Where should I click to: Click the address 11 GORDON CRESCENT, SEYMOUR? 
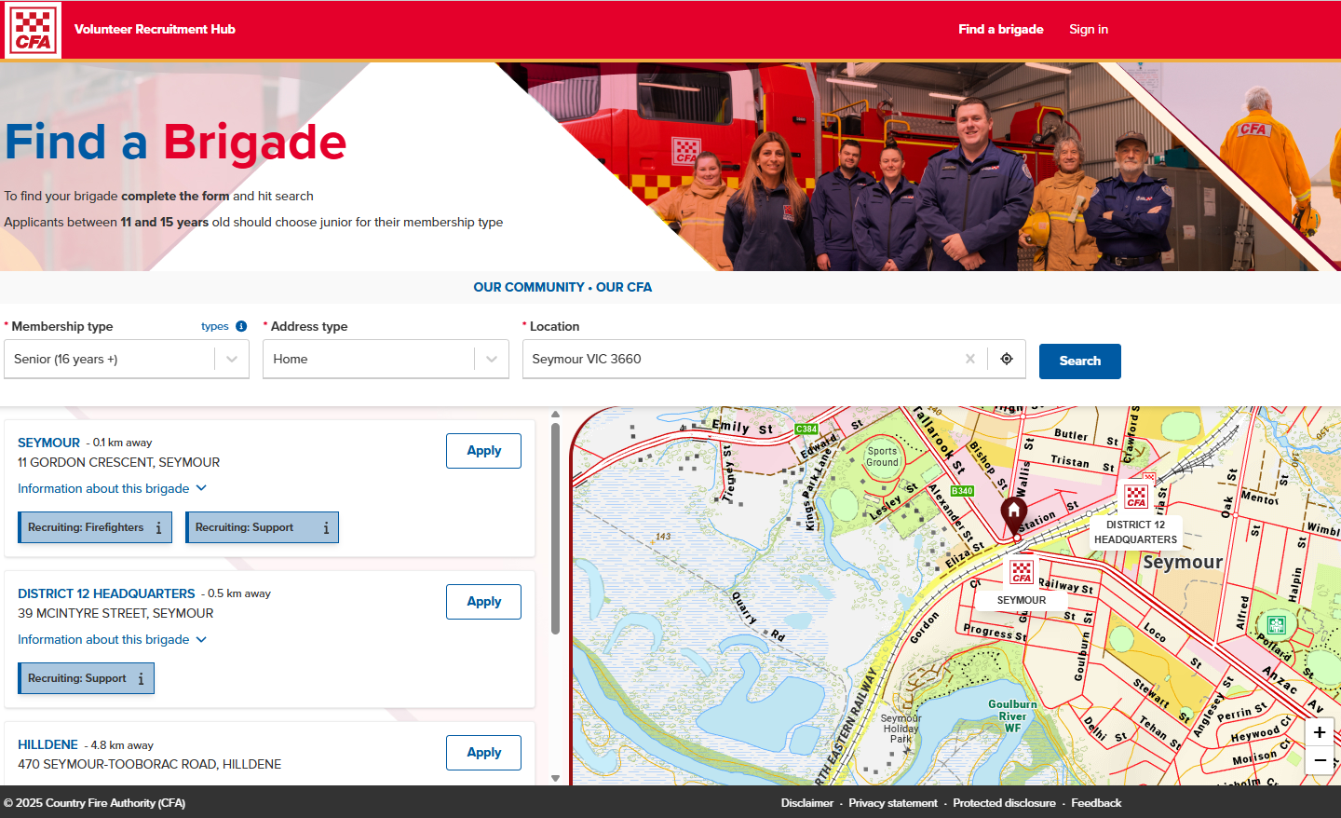119,462
